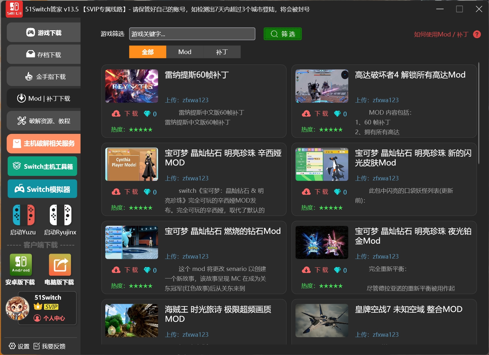Click diamond icon on 高达破坏者4 card
The image size is (489, 355).
(337, 114)
